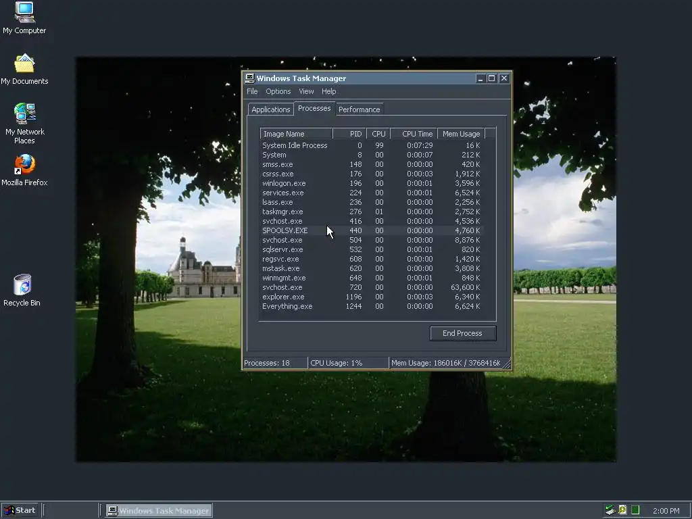Launch Mozilla Firefox desktop shortcut
This screenshot has width=692, height=519.
pyautogui.click(x=24, y=170)
